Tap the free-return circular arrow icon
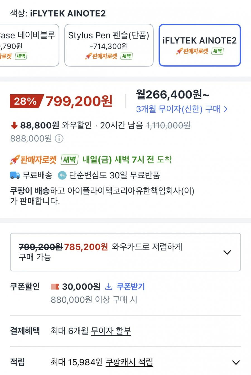Image resolution: width=251 pixels, height=375 pixels. click(x=62, y=175)
